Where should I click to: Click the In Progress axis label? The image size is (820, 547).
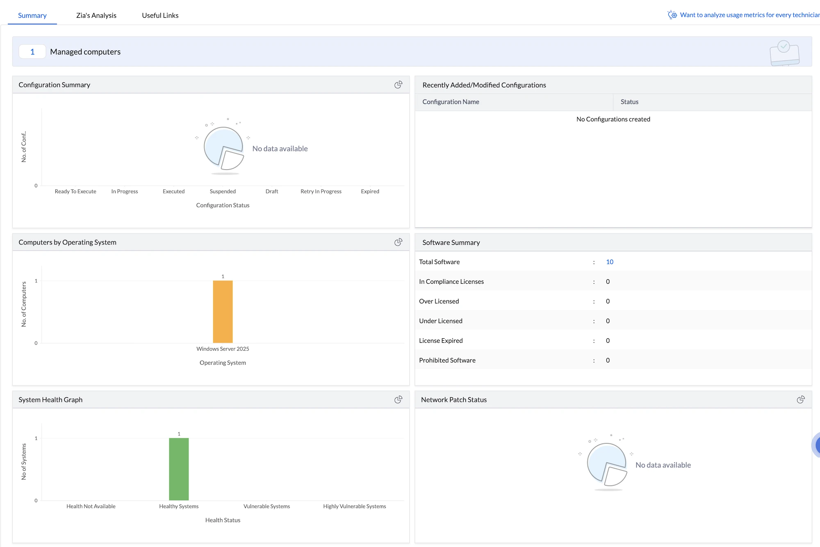click(125, 191)
